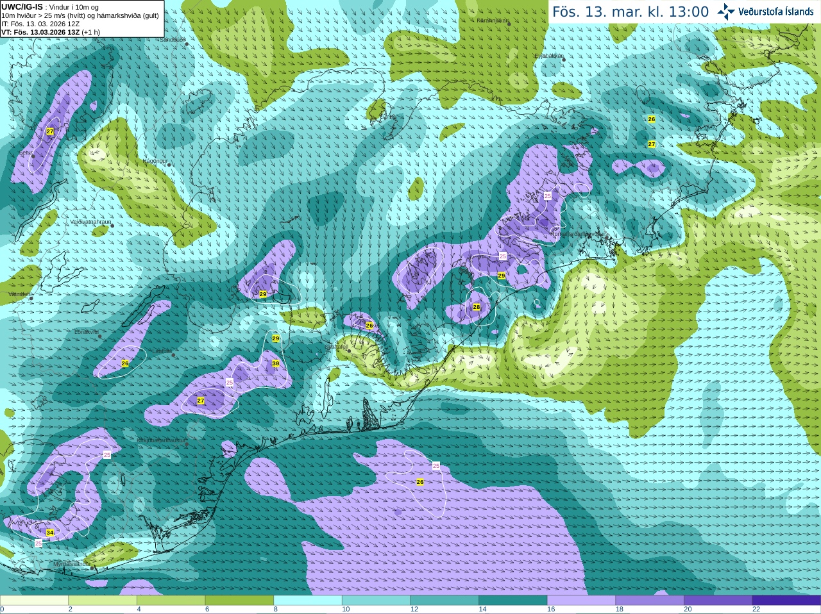Image resolution: width=821 pixels, height=614 pixels.
Task: Click the Lónakvísl station label
Action: 86,332
